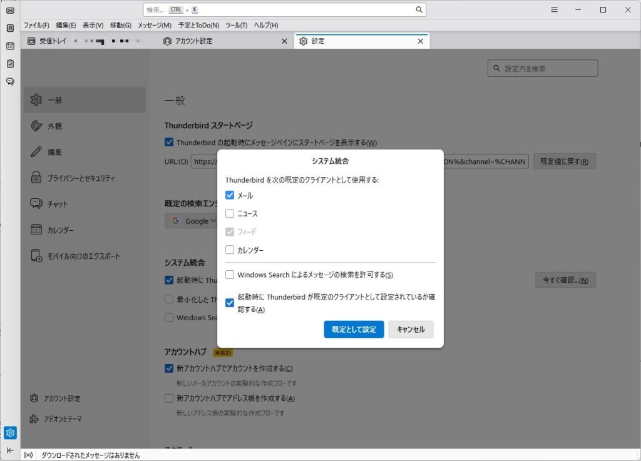Open the Mail space icon
This screenshot has height=461, width=641.
point(10,11)
